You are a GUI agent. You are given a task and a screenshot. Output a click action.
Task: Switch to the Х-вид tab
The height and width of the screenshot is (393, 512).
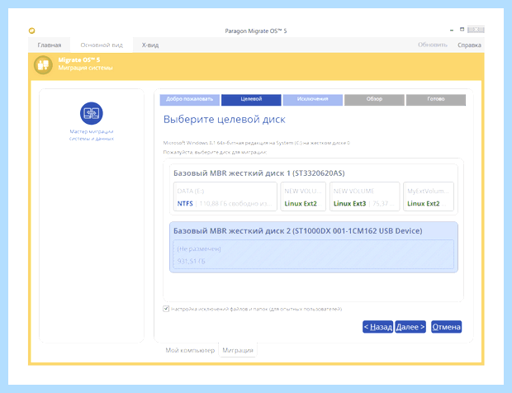tap(150, 45)
